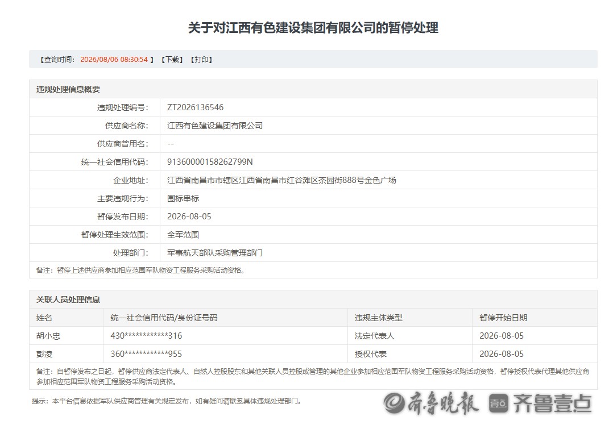
Task: Select the role 法定代表人
Action: click(x=375, y=336)
